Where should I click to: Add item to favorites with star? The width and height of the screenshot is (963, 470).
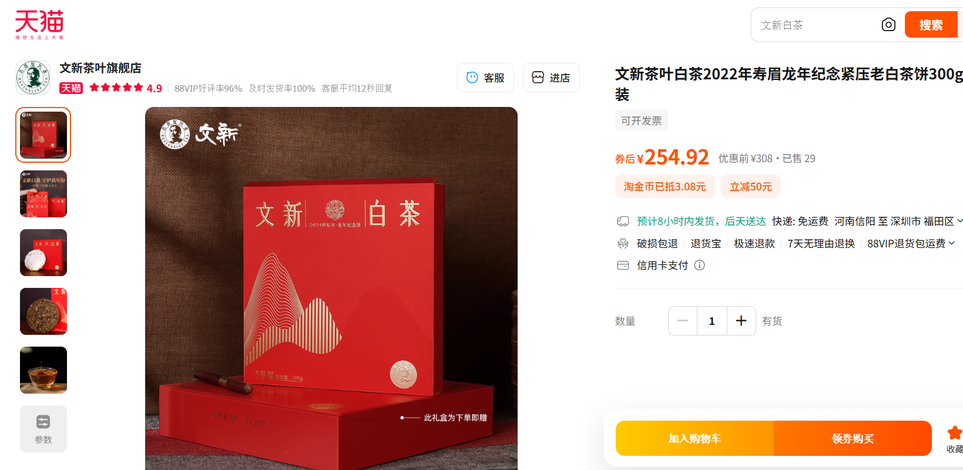tap(954, 434)
